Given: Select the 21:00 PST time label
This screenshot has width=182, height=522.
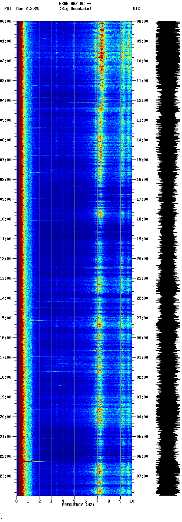Looking at the screenshot, I should (6, 437).
